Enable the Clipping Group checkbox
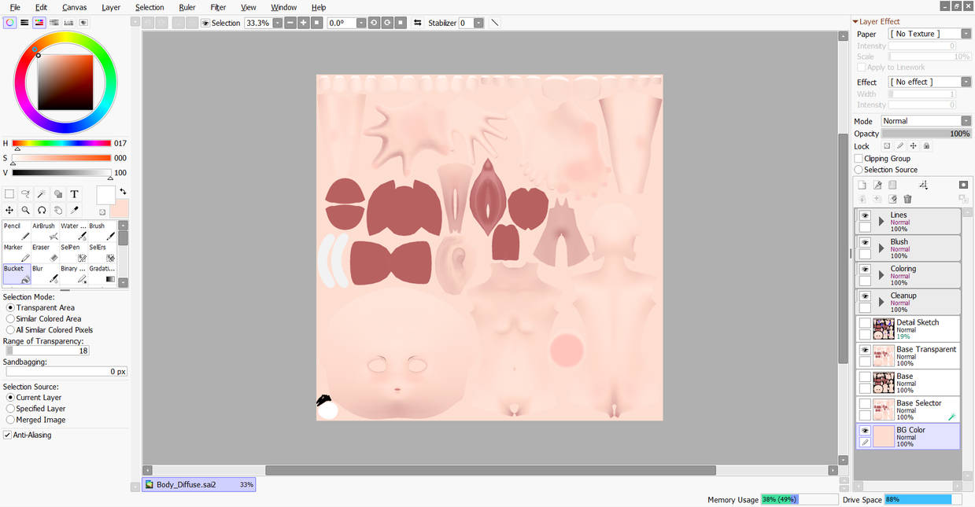The image size is (975, 507). point(859,158)
